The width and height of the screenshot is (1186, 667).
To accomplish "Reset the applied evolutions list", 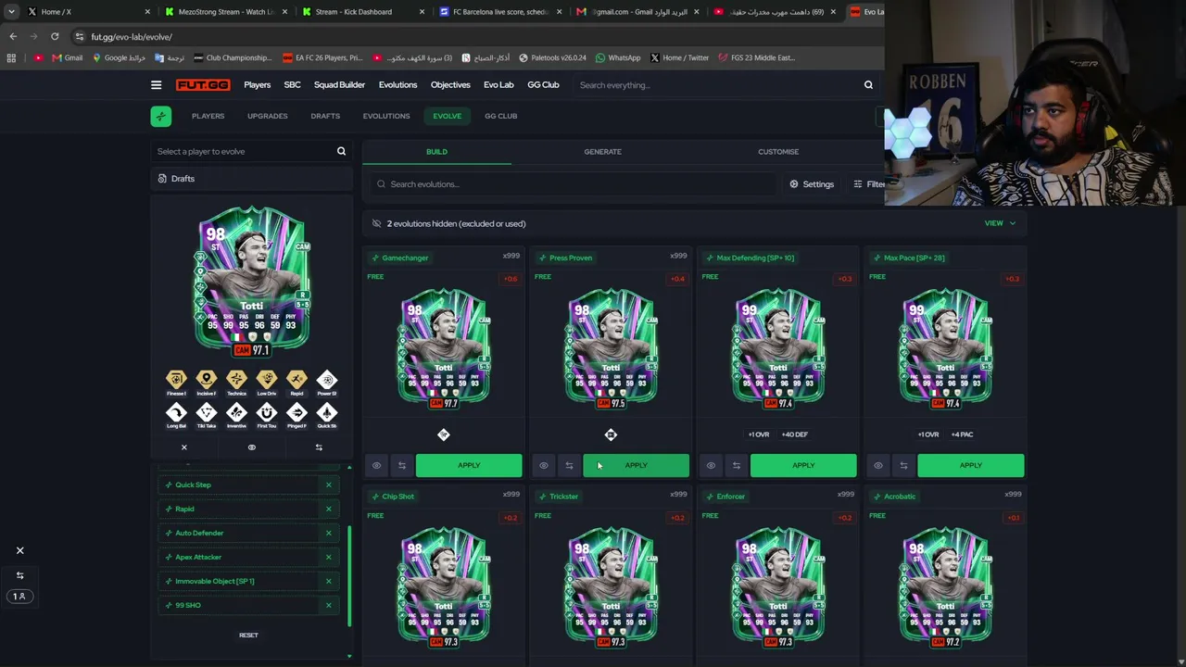I will (x=248, y=636).
